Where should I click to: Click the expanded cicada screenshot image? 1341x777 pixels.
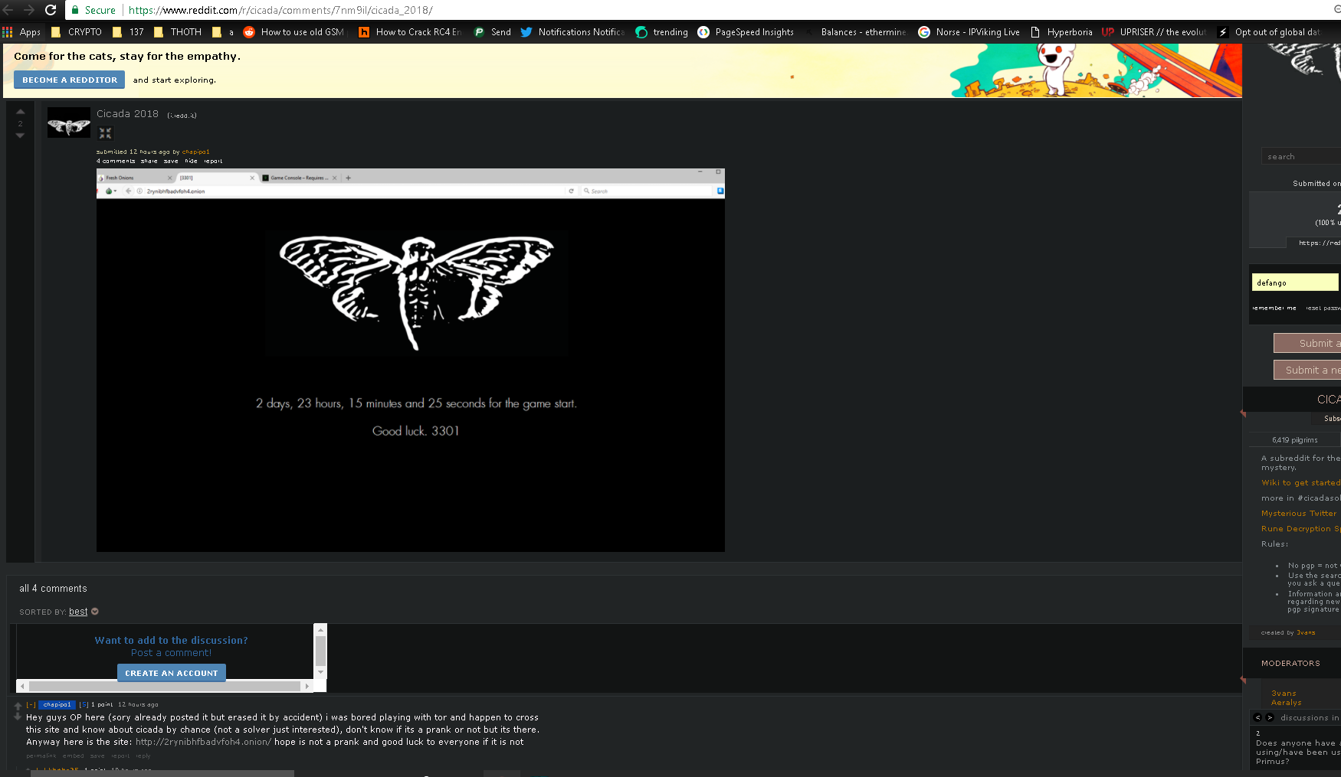pos(410,360)
